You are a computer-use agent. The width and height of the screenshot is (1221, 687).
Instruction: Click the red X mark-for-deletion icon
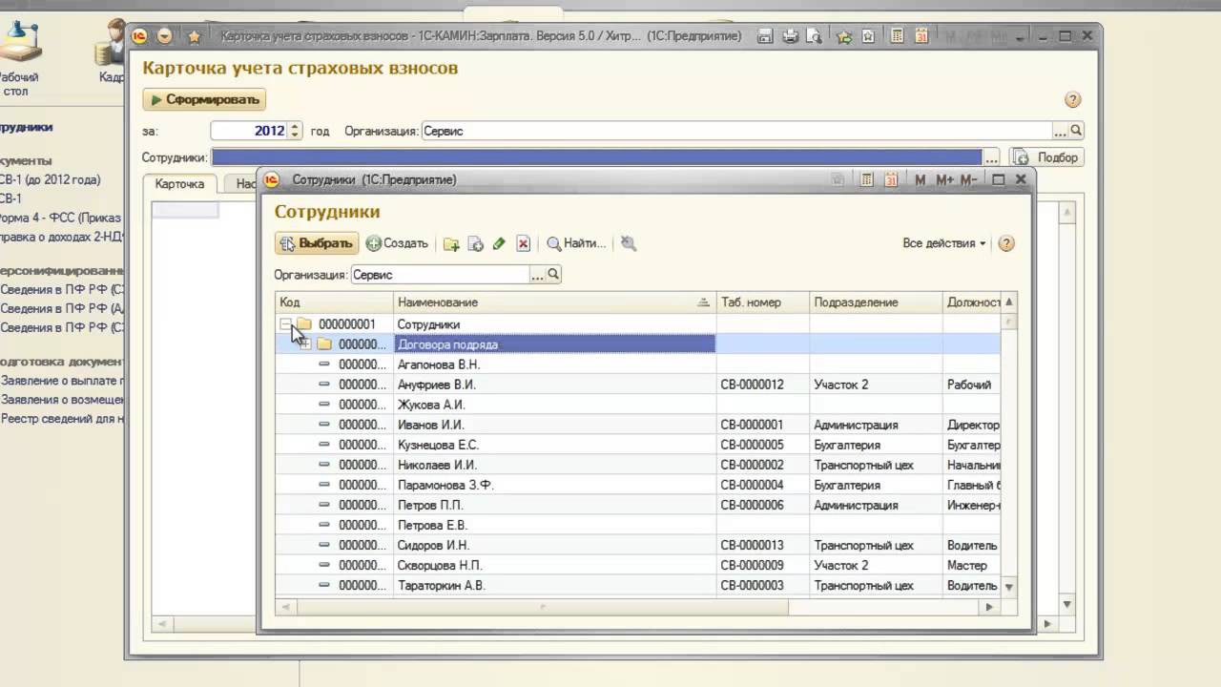tap(523, 244)
